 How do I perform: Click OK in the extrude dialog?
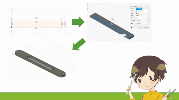coord(141,27)
